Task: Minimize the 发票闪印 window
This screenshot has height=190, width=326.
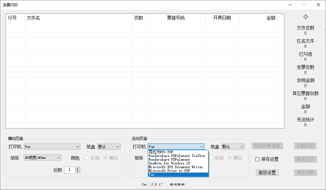Action: [290, 5]
